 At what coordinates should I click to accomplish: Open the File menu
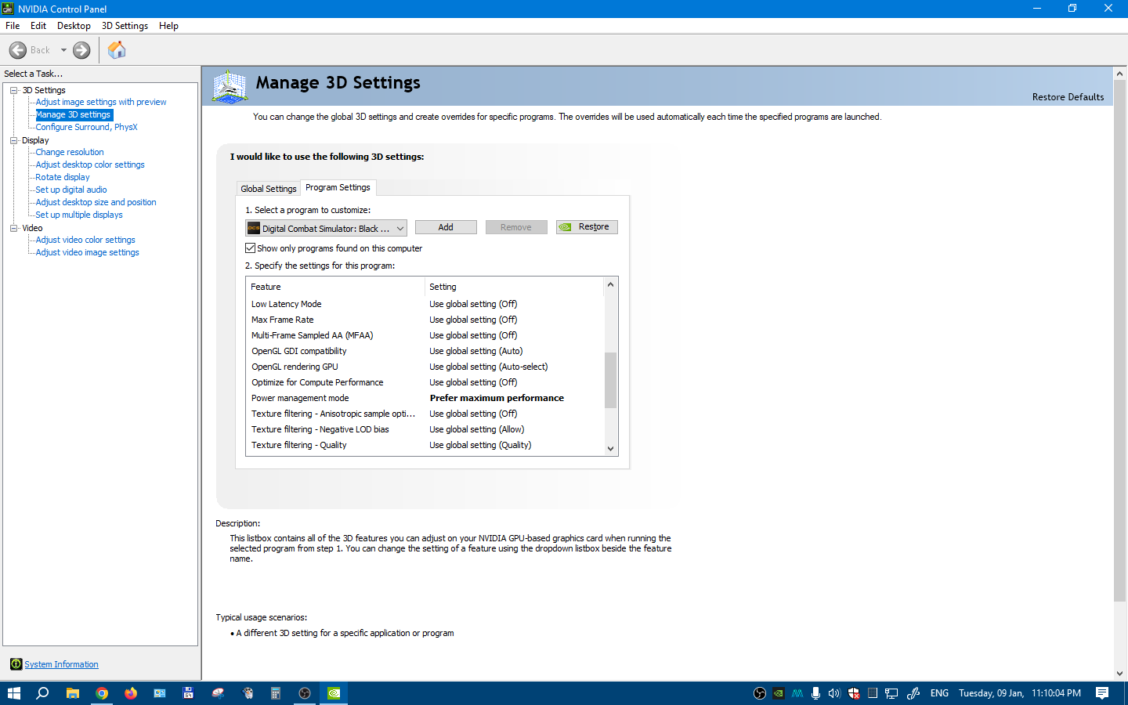(13, 26)
